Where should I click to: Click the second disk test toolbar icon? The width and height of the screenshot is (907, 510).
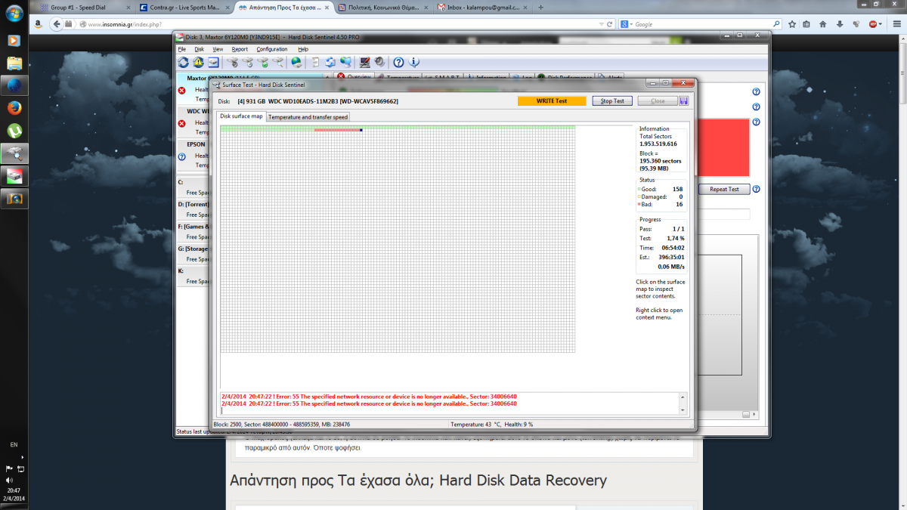pyautogui.click(x=248, y=62)
